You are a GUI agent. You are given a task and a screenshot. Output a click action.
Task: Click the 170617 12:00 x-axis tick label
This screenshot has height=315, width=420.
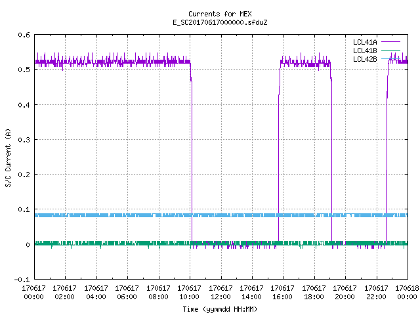click(220, 293)
